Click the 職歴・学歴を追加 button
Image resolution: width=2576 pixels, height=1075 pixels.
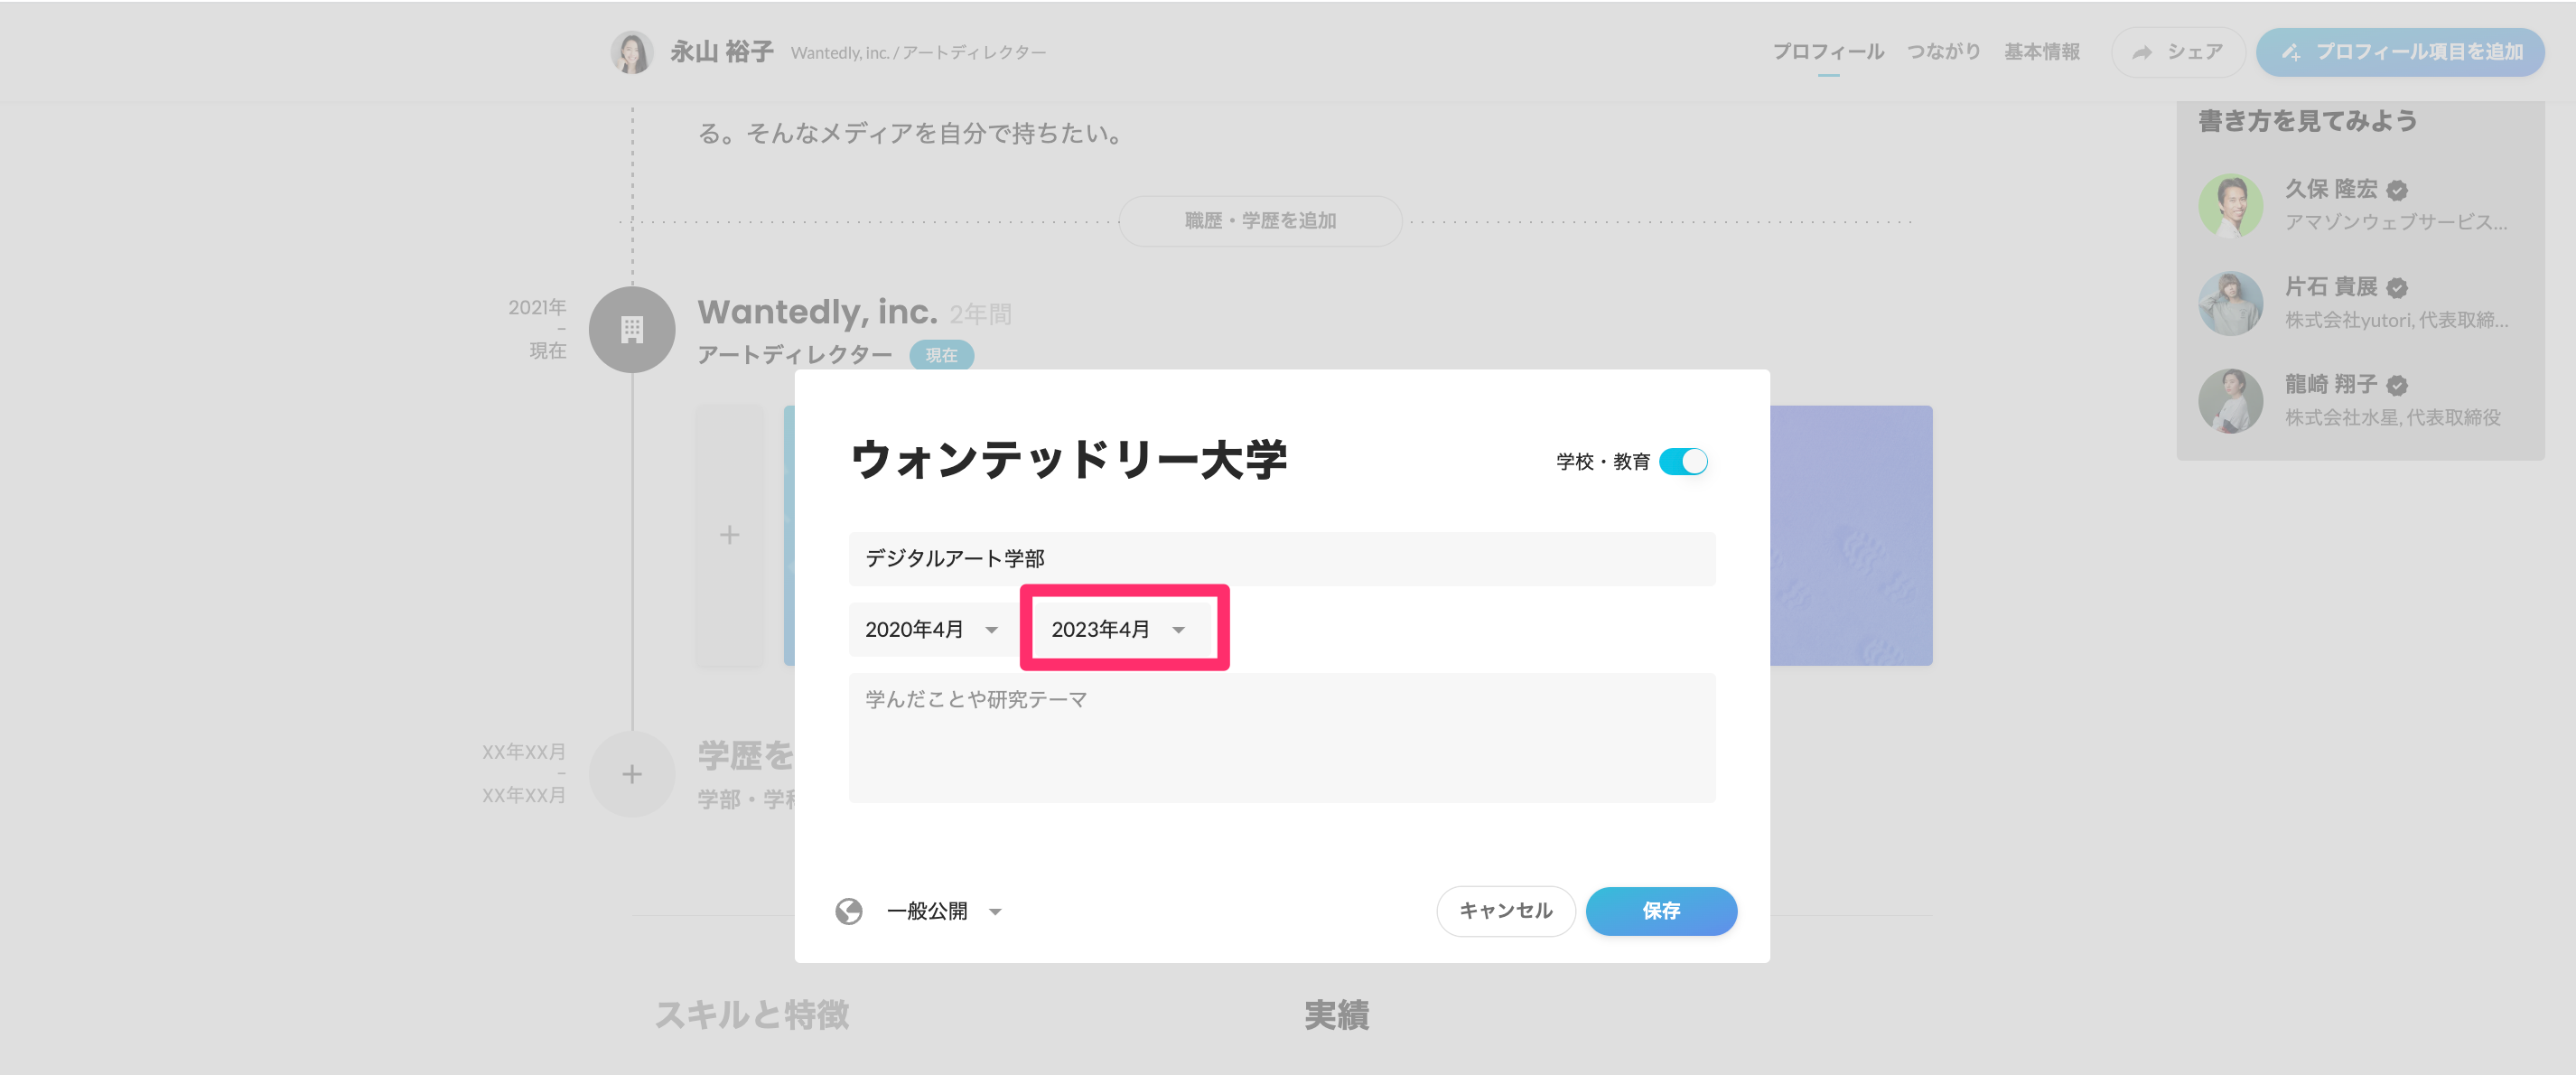tap(1260, 221)
